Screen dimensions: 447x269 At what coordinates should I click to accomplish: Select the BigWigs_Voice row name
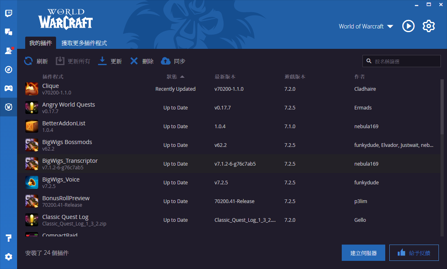click(x=61, y=179)
